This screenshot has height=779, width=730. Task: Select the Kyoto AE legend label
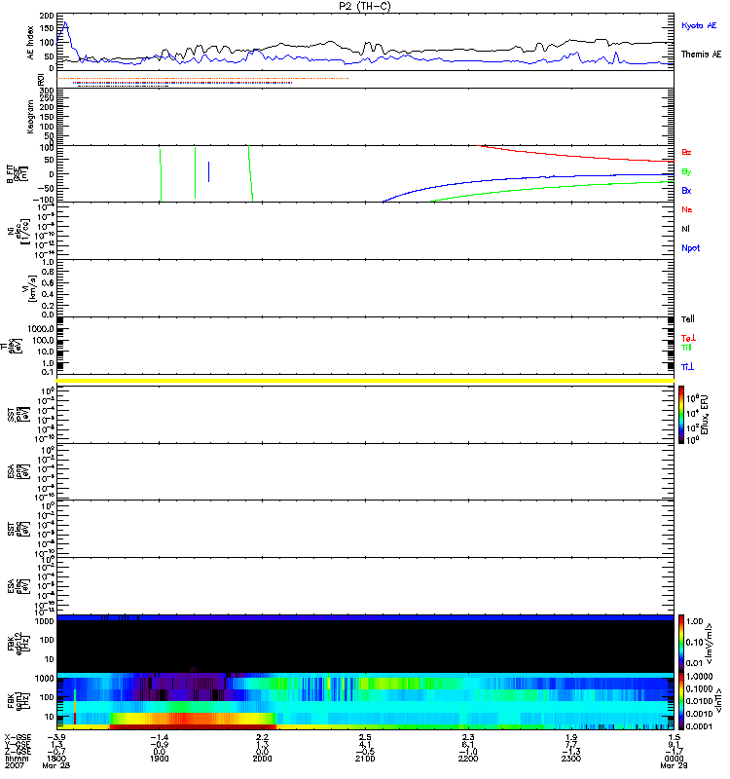tap(700, 24)
